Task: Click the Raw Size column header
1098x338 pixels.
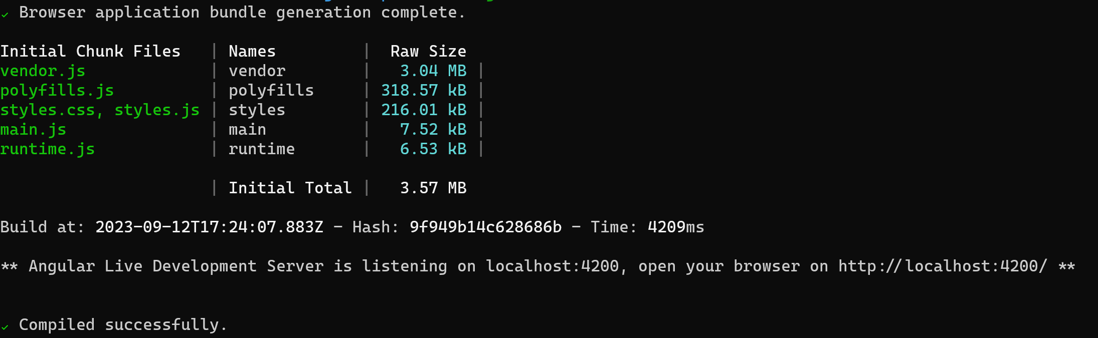Action: (x=428, y=51)
